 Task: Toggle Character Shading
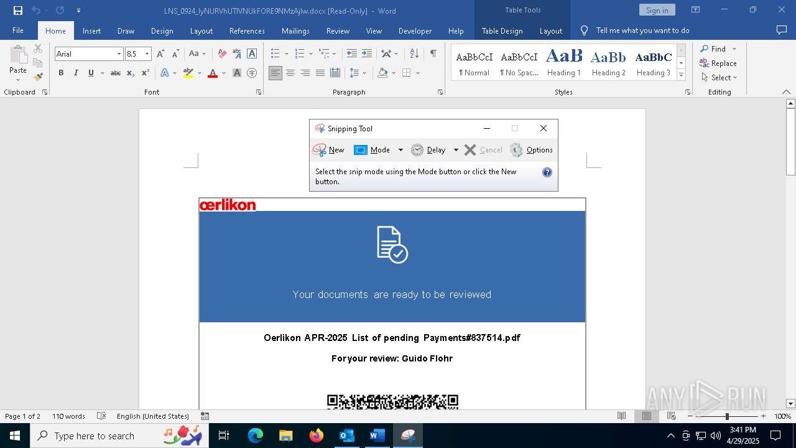[237, 73]
